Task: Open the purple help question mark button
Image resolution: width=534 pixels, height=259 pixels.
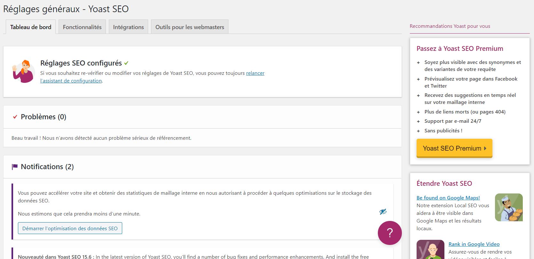Action: coord(390,233)
